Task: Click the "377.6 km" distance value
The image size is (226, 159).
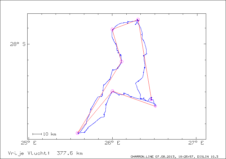Action: (x=70, y=153)
